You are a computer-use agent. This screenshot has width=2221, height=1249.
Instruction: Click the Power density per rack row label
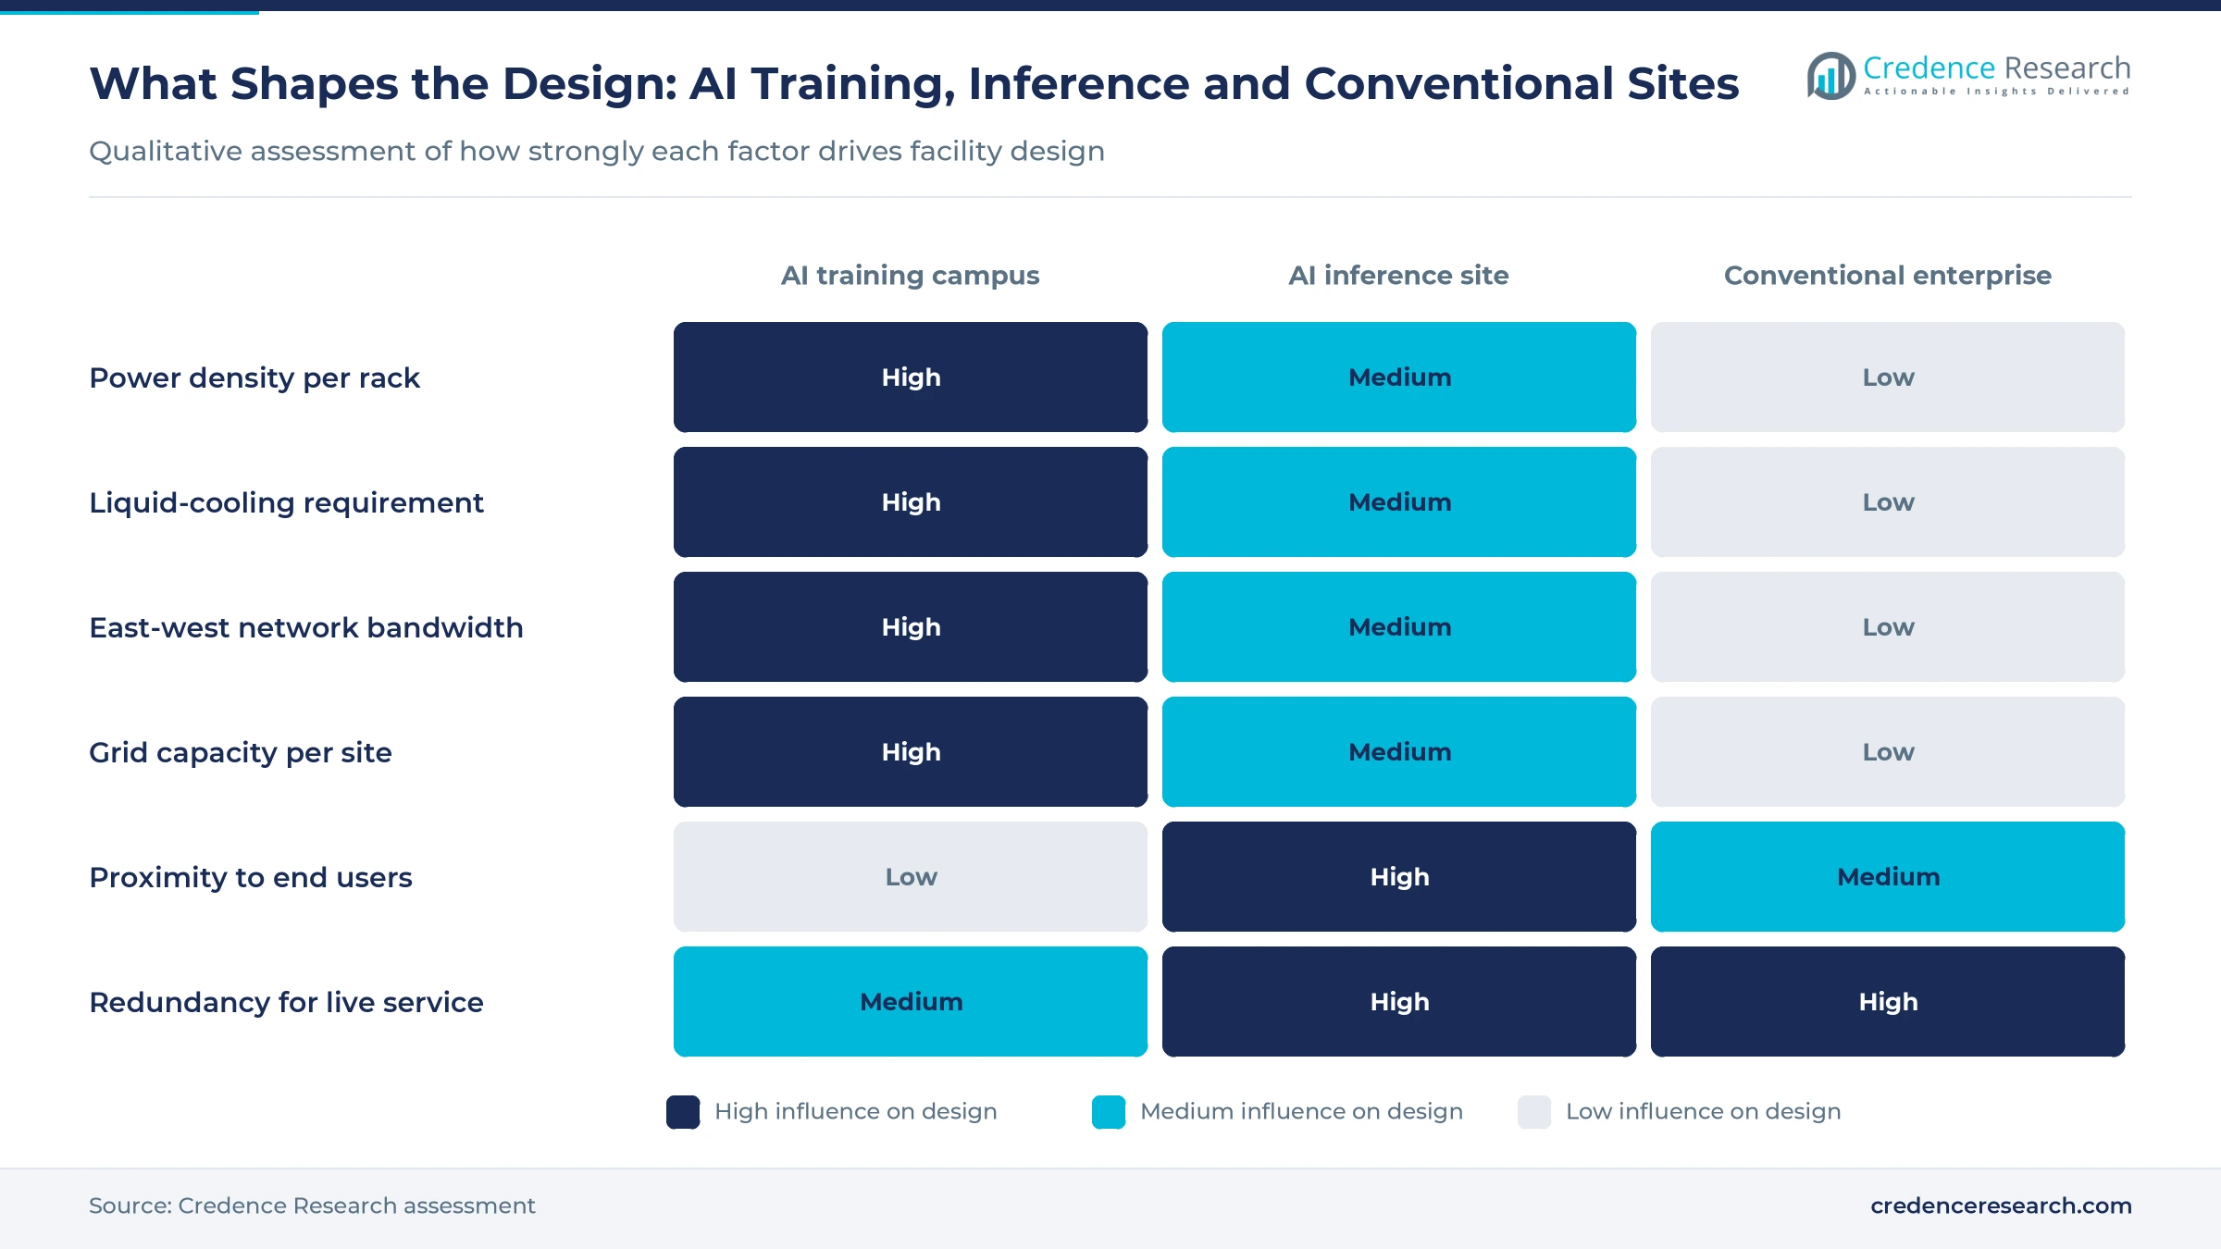coord(254,378)
